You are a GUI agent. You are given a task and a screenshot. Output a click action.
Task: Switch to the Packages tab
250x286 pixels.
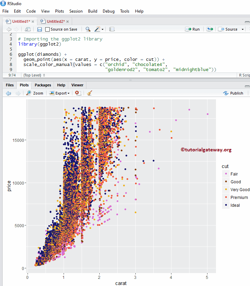click(x=43, y=85)
